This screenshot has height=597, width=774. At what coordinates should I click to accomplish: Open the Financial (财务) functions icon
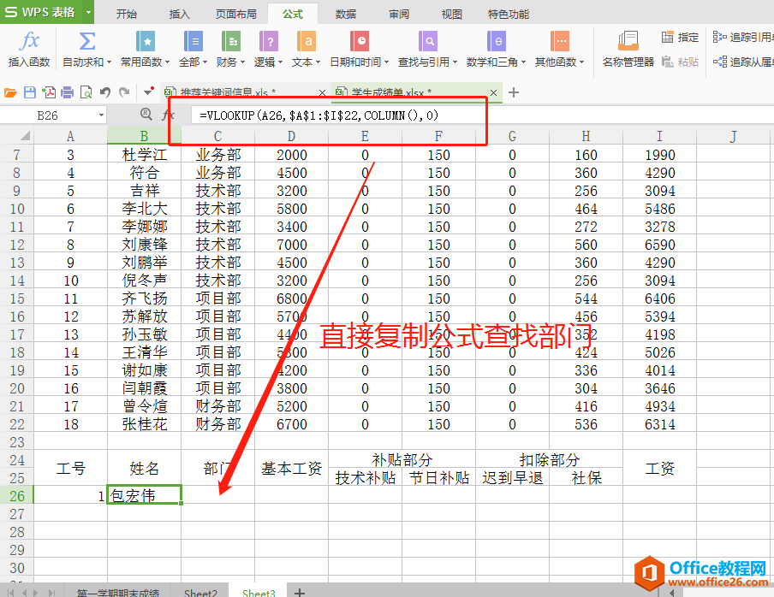point(230,41)
